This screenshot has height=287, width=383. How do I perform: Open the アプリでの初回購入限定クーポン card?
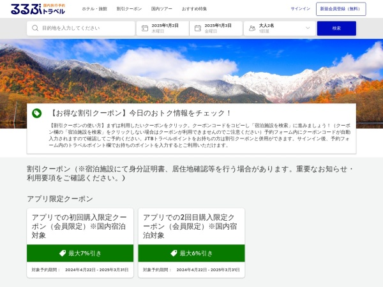(80, 243)
